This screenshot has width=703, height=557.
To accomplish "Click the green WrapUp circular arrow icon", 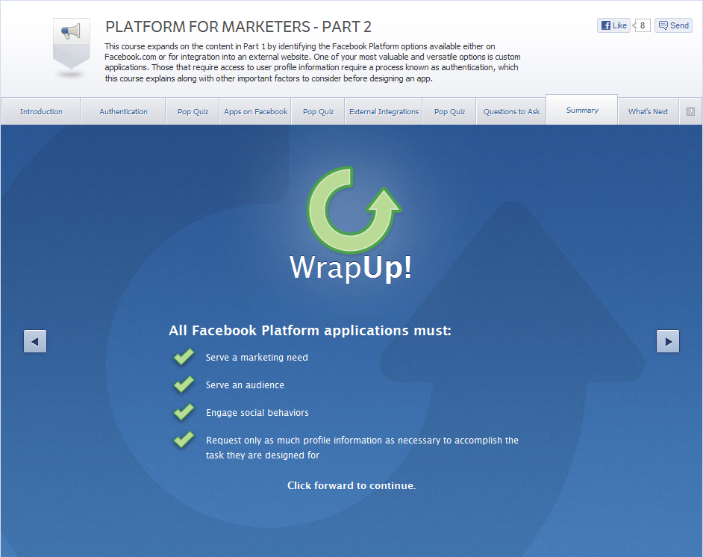I will [x=354, y=210].
